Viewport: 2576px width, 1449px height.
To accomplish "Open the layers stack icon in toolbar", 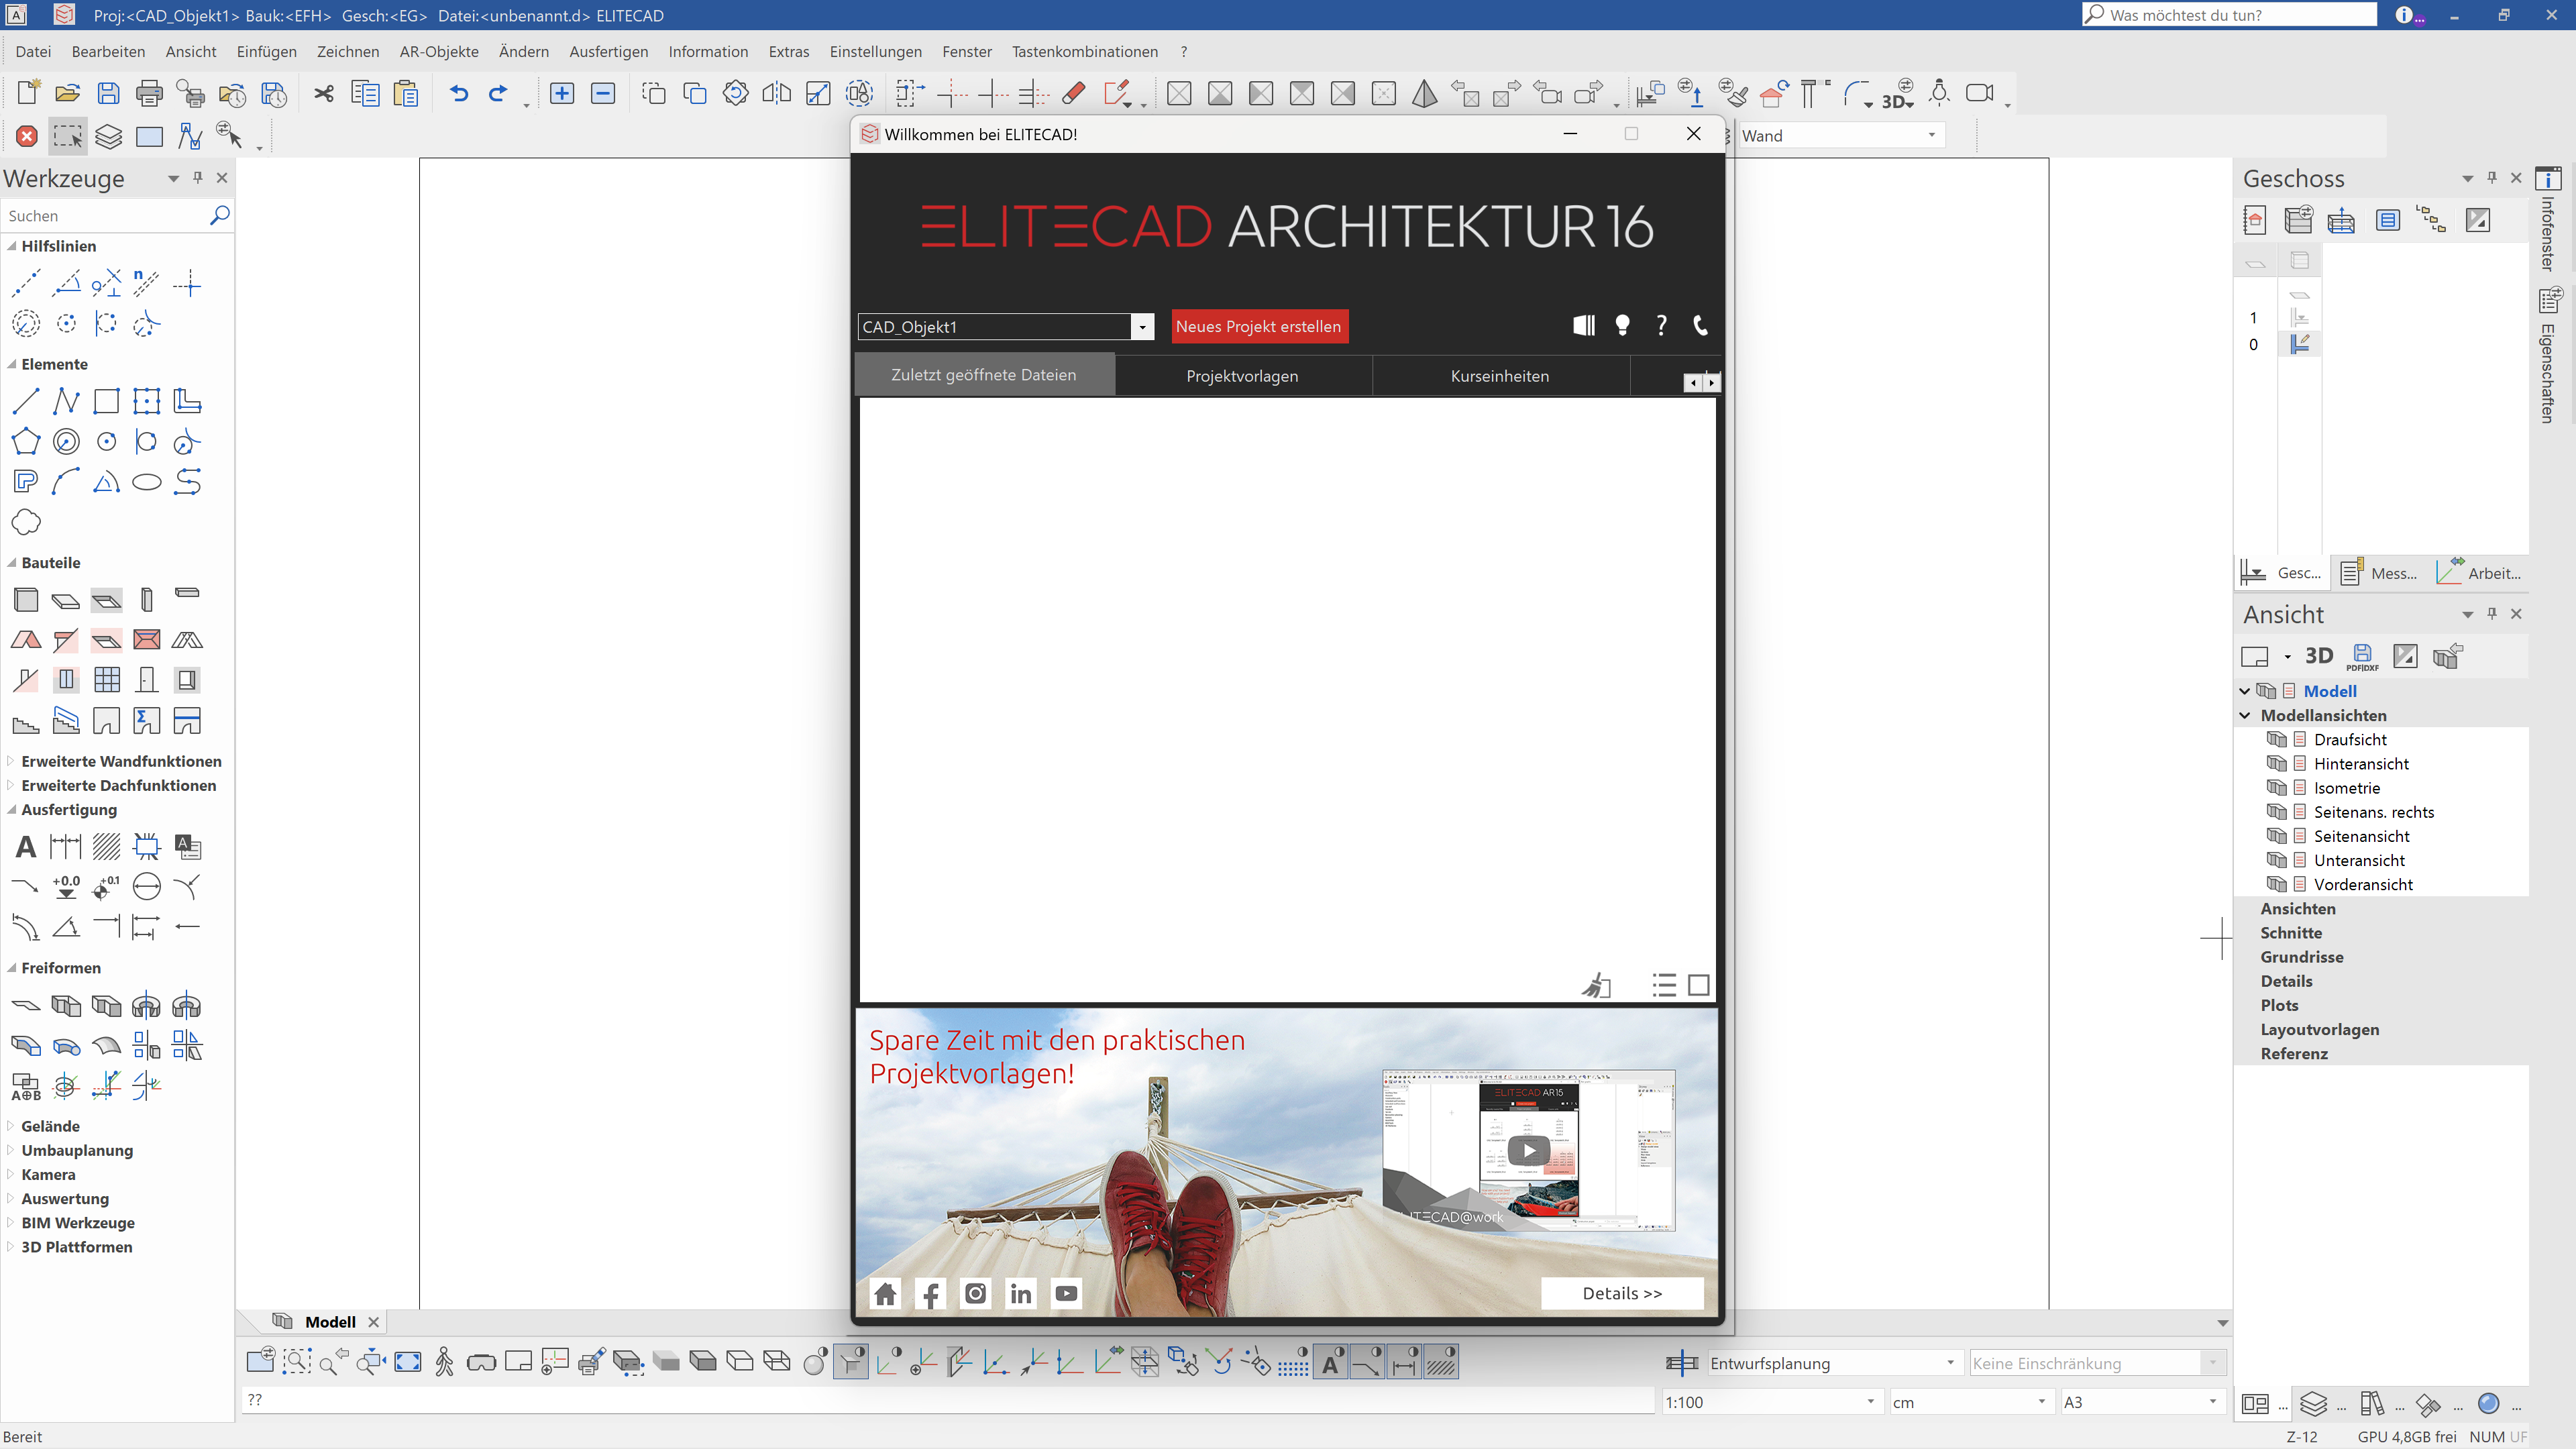I will point(108,136).
